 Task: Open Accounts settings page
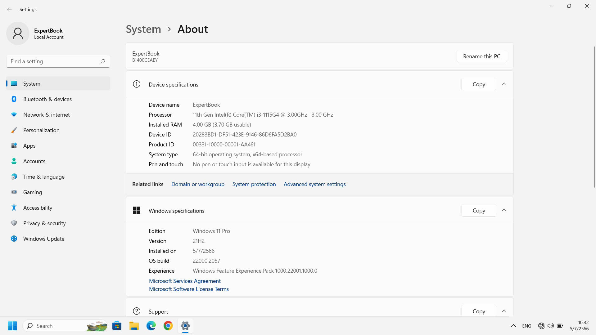click(58, 161)
